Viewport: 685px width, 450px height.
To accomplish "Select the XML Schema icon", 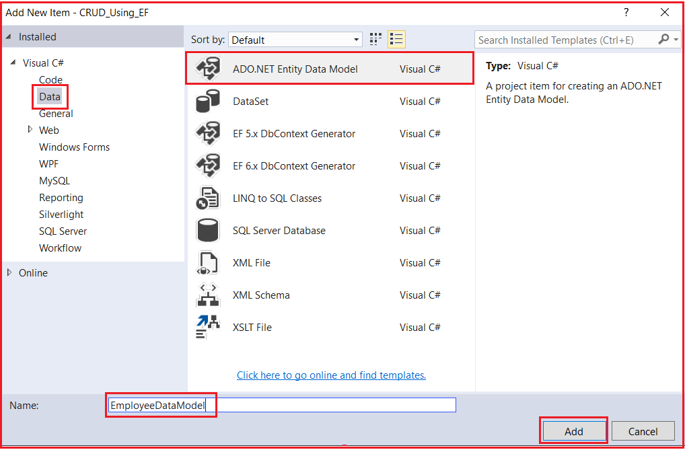I will 208,295.
